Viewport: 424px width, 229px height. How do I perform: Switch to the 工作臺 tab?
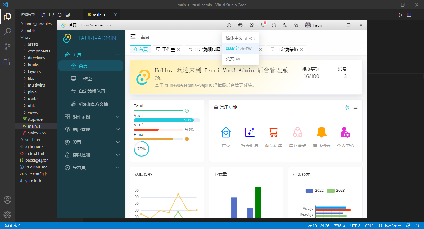(168, 49)
